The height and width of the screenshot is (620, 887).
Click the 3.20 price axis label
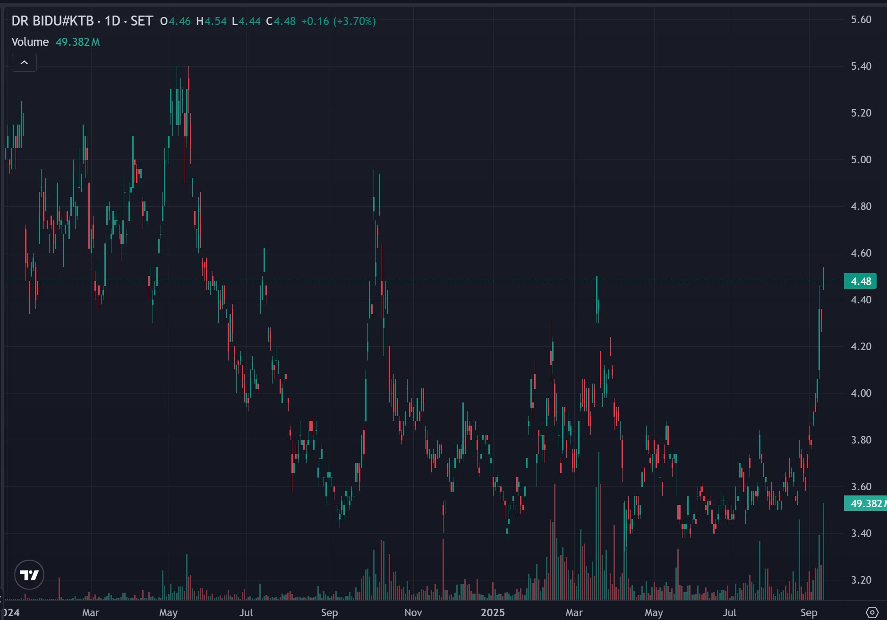pyautogui.click(x=861, y=580)
